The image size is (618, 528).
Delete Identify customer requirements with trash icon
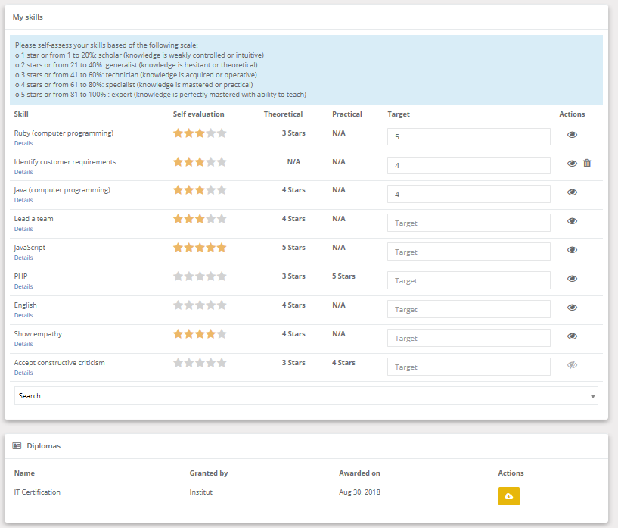coord(587,163)
